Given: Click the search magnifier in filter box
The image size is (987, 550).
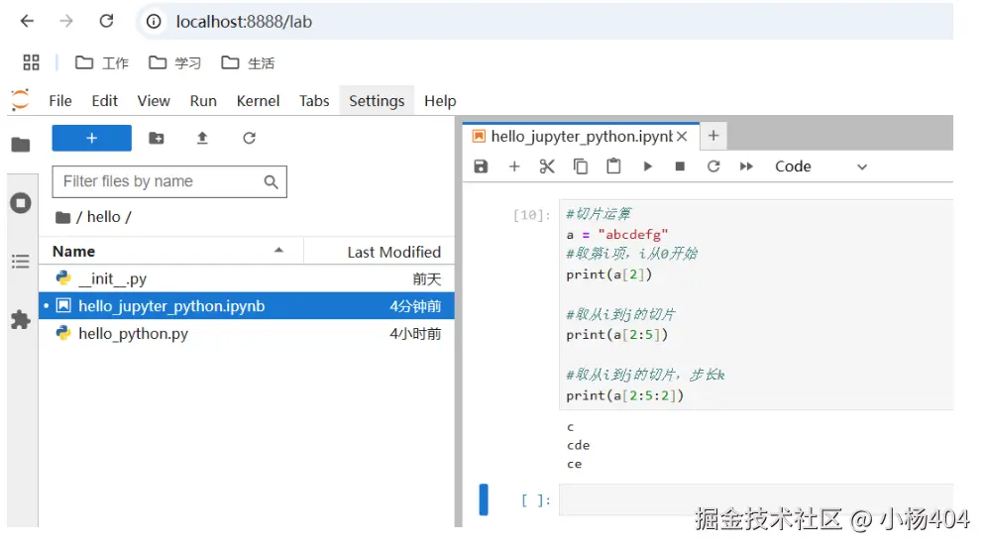Looking at the screenshot, I should point(271,182).
